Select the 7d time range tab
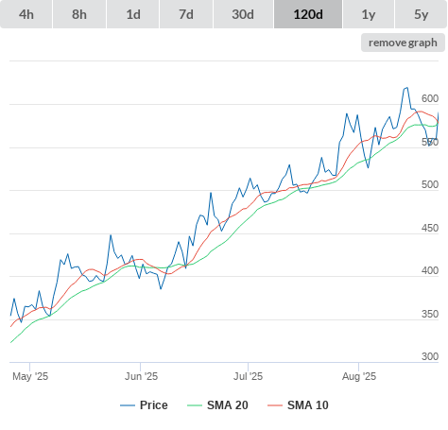This screenshot has height=430, width=448. (186, 14)
